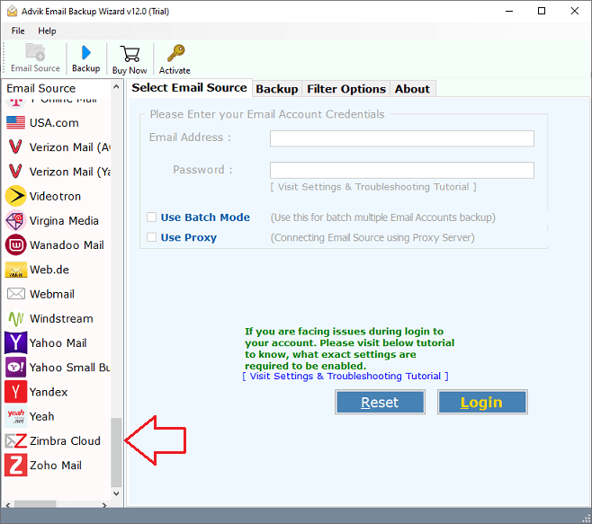This screenshot has width=592, height=524.
Task: Click the Use Batch Mode label
Action: [205, 218]
